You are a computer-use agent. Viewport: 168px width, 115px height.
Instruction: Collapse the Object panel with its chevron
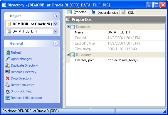click(x=56, y=16)
